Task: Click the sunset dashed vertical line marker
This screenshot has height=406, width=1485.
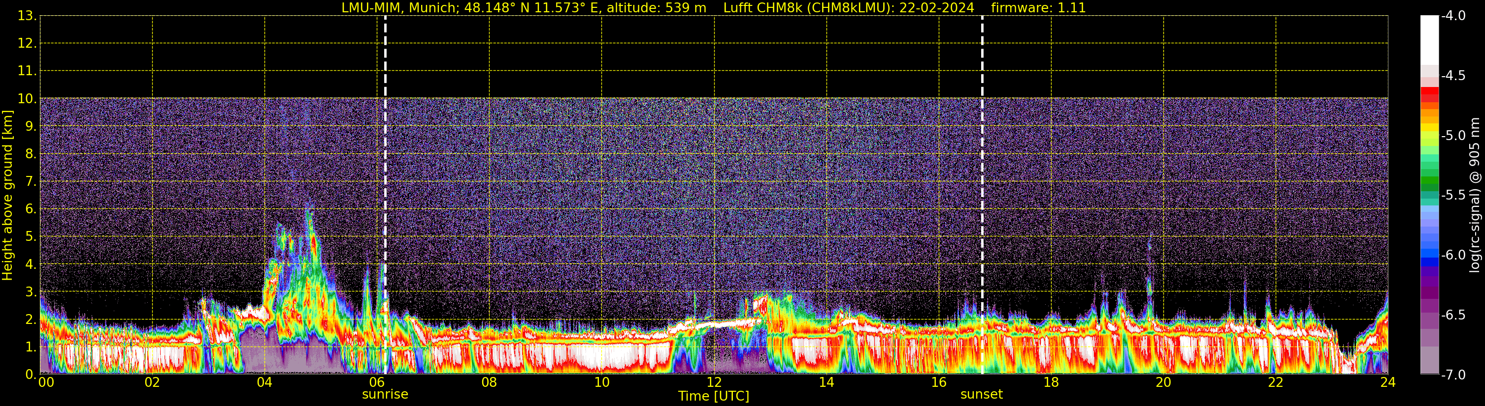Action: [982, 195]
